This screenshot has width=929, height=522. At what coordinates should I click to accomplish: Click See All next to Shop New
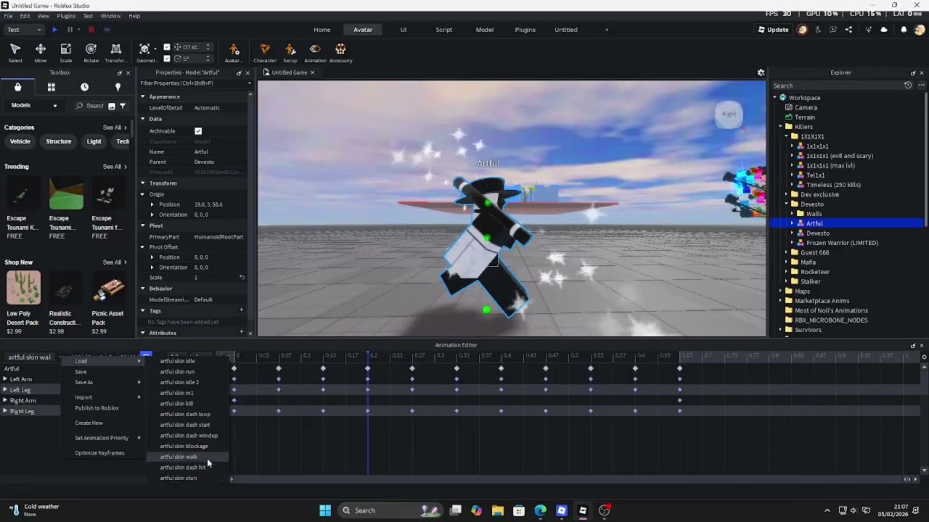(x=115, y=262)
